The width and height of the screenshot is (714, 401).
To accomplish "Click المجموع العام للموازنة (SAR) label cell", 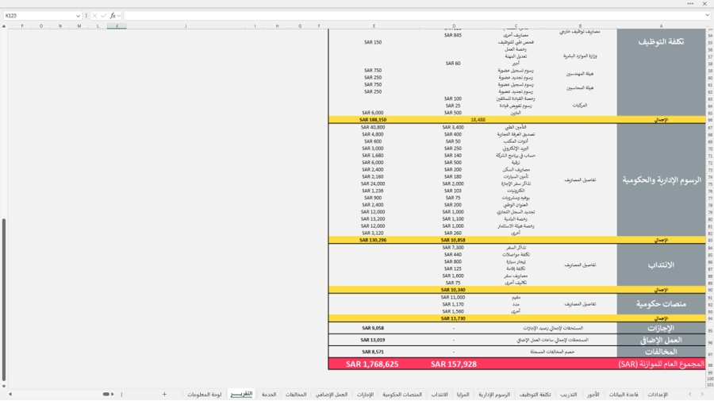I will click(x=661, y=364).
